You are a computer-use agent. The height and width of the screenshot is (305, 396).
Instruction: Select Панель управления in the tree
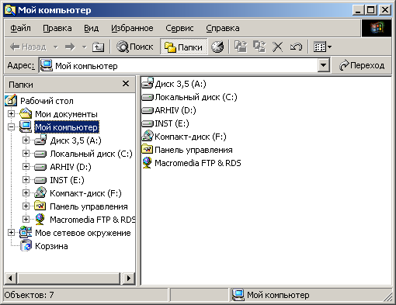click(x=89, y=206)
